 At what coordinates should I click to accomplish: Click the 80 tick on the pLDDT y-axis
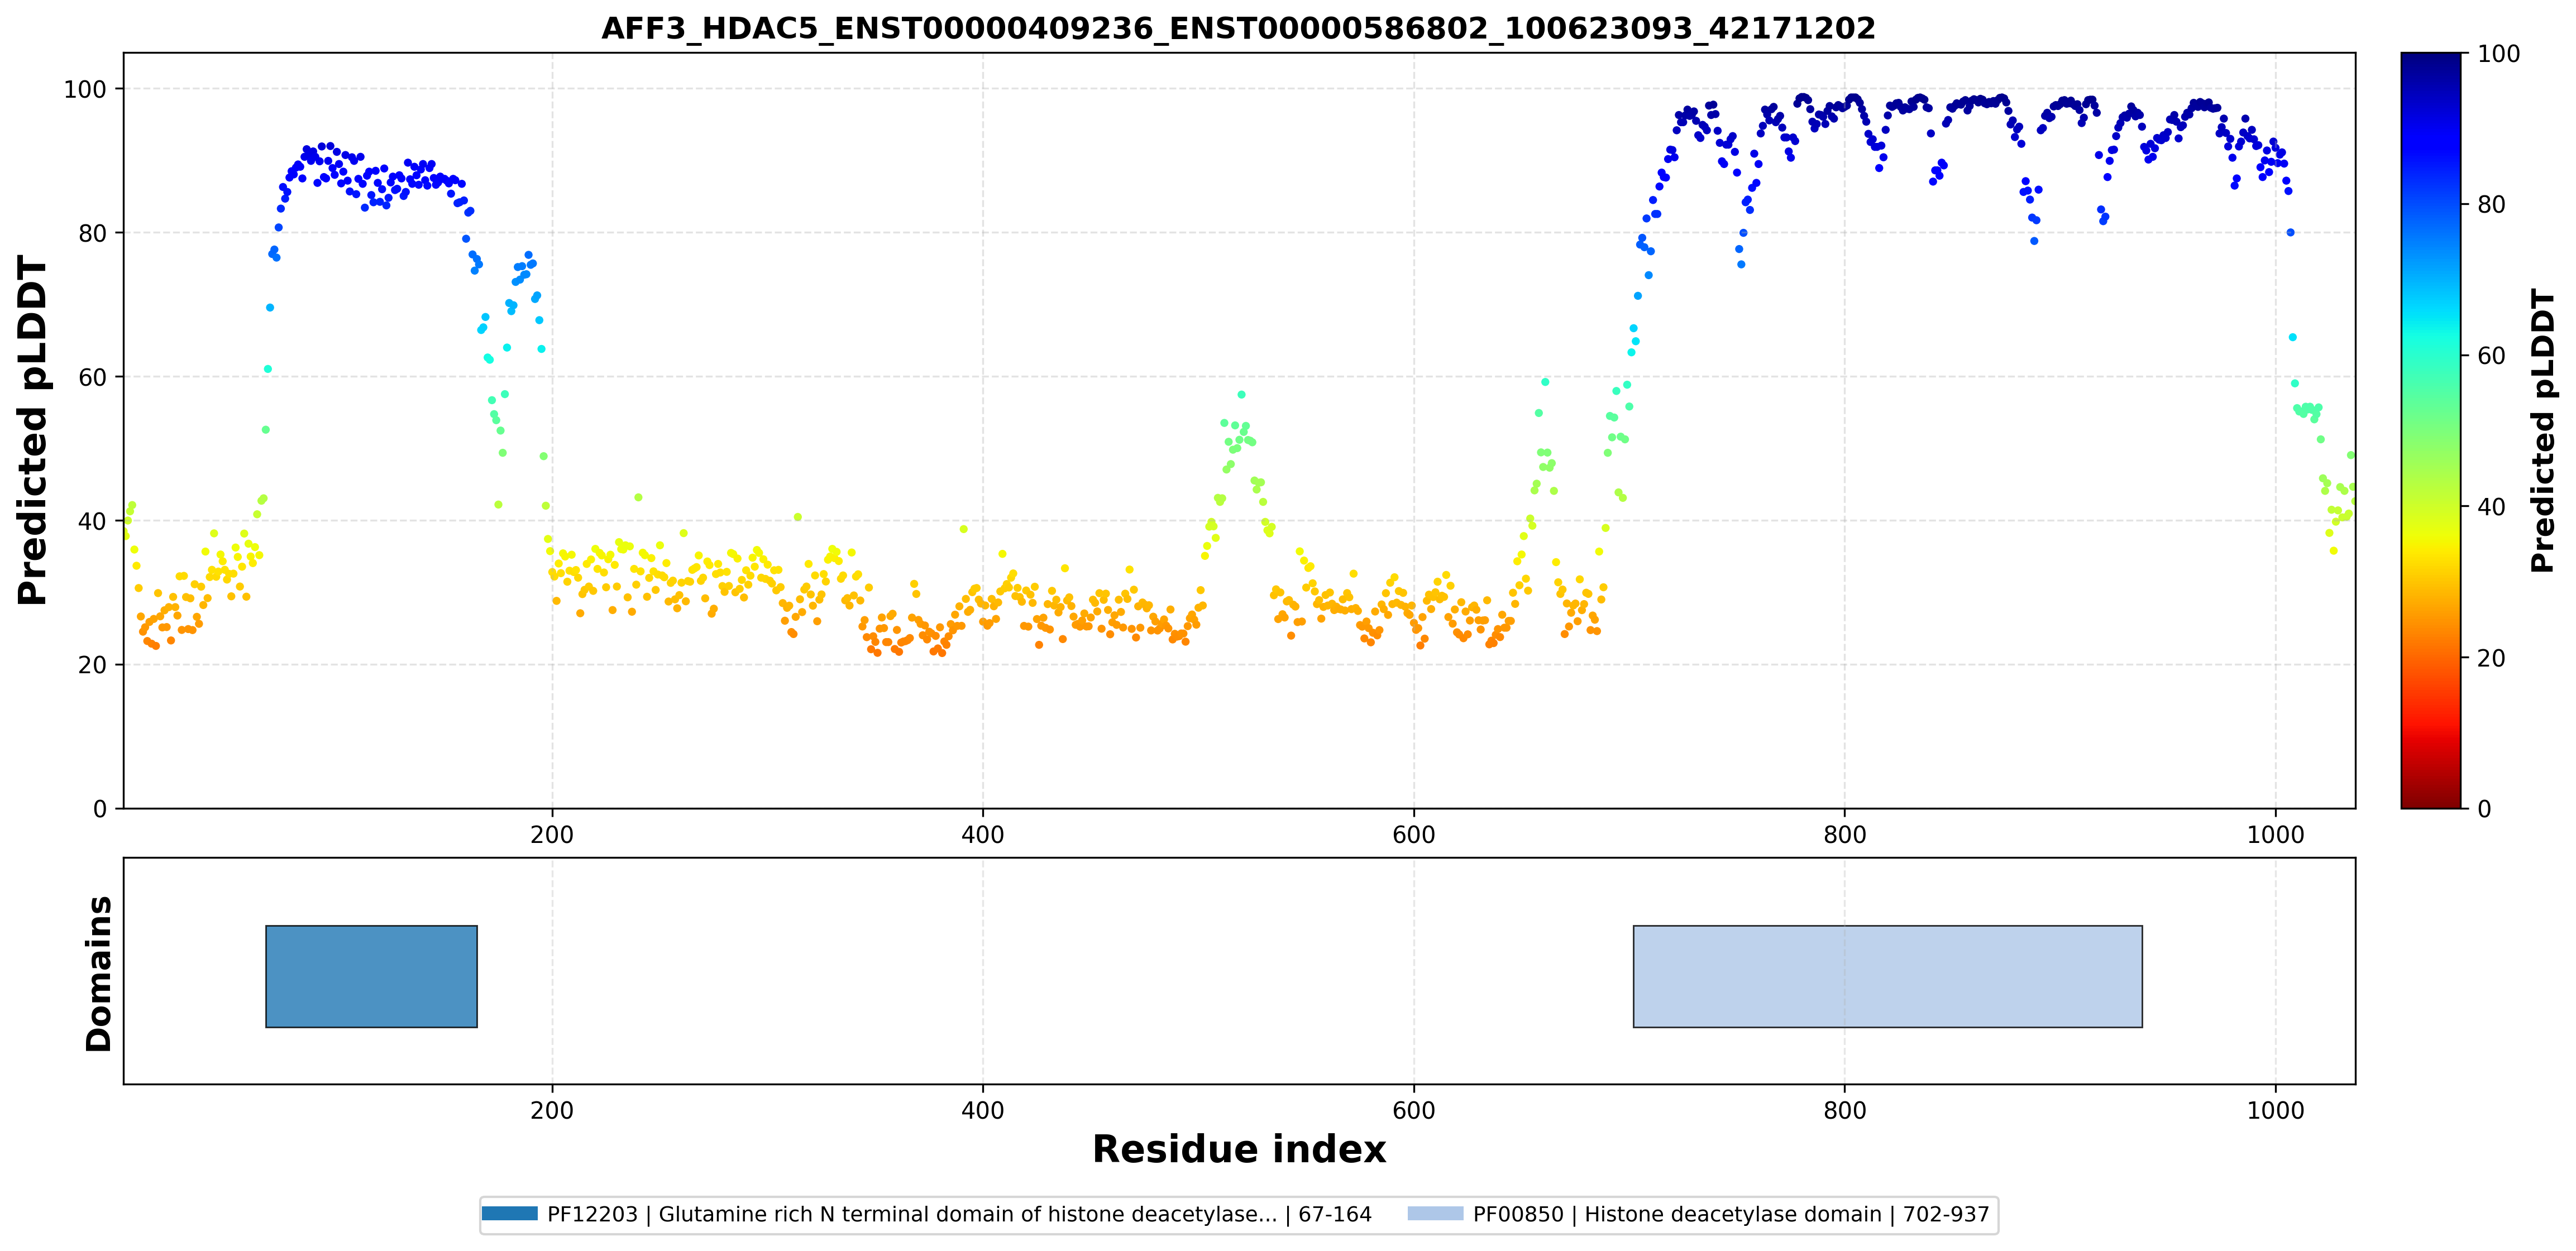point(92,233)
